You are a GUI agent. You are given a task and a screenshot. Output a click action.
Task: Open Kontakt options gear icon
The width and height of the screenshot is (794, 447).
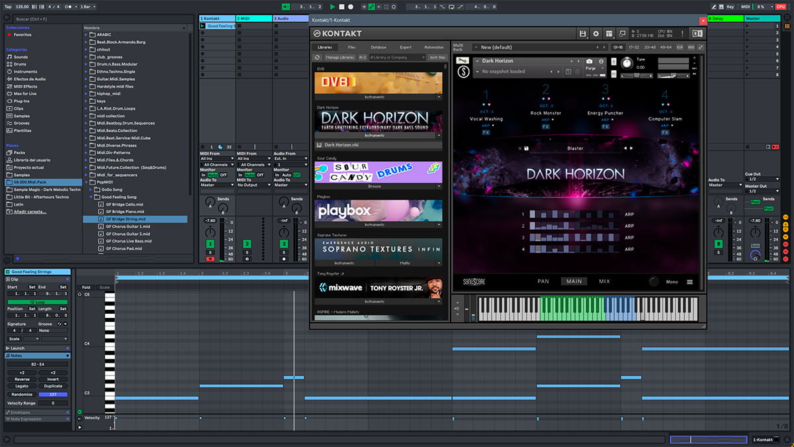coord(595,33)
